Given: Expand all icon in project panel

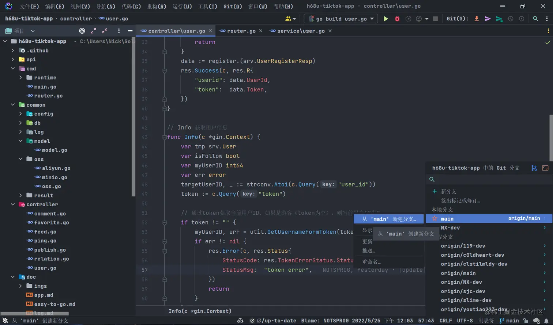Looking at the screenshot, I should click(93, 31).
